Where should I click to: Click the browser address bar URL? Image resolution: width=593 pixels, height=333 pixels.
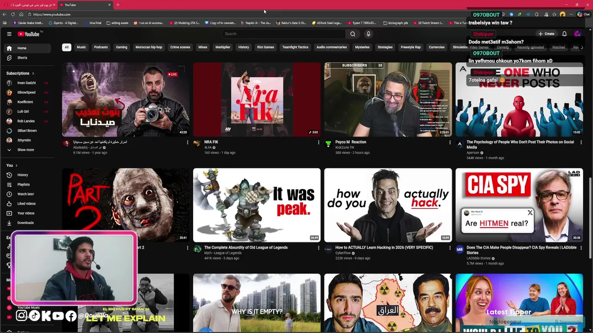pos(52,14)
